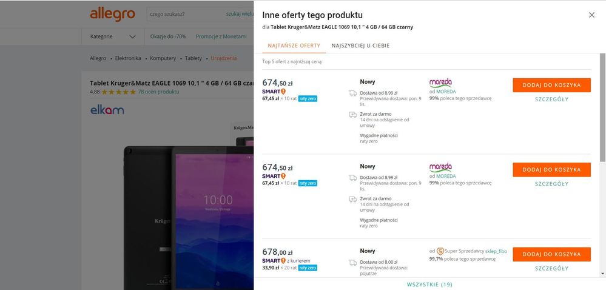Select the Najtańsze oferty tab
Screen dimensions: 606x290
point(294,46)
